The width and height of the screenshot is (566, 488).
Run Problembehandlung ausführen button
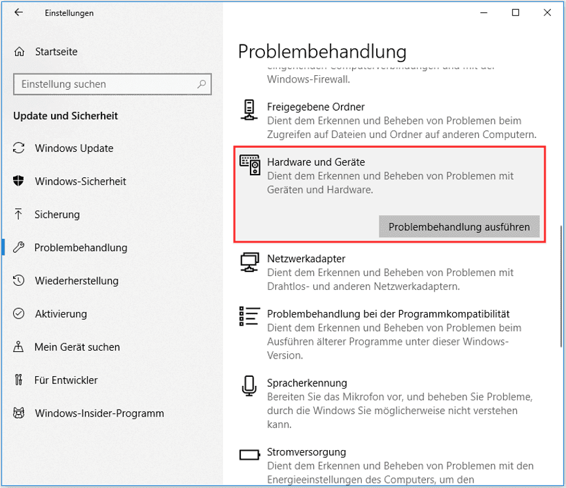pyautogui.click(x=459, y=227)
